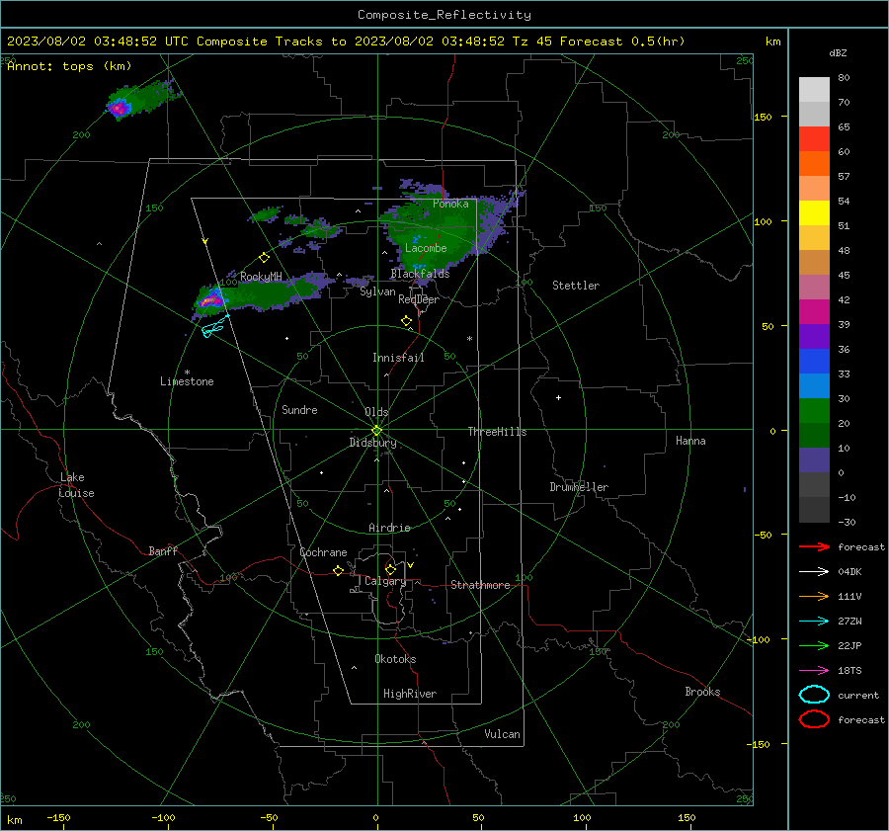
Task: Click the HighRiver map label
Action: tap(409, 694)
